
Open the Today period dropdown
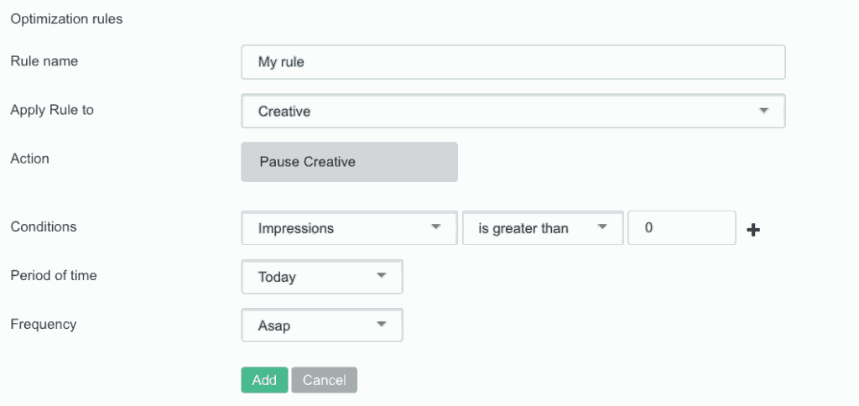[321, 277]
